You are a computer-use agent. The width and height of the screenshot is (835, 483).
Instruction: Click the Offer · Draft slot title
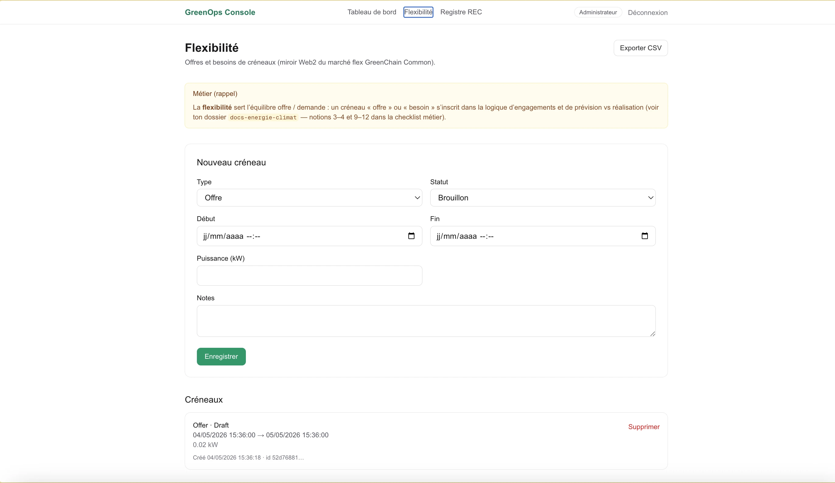[x=211, y=425]
